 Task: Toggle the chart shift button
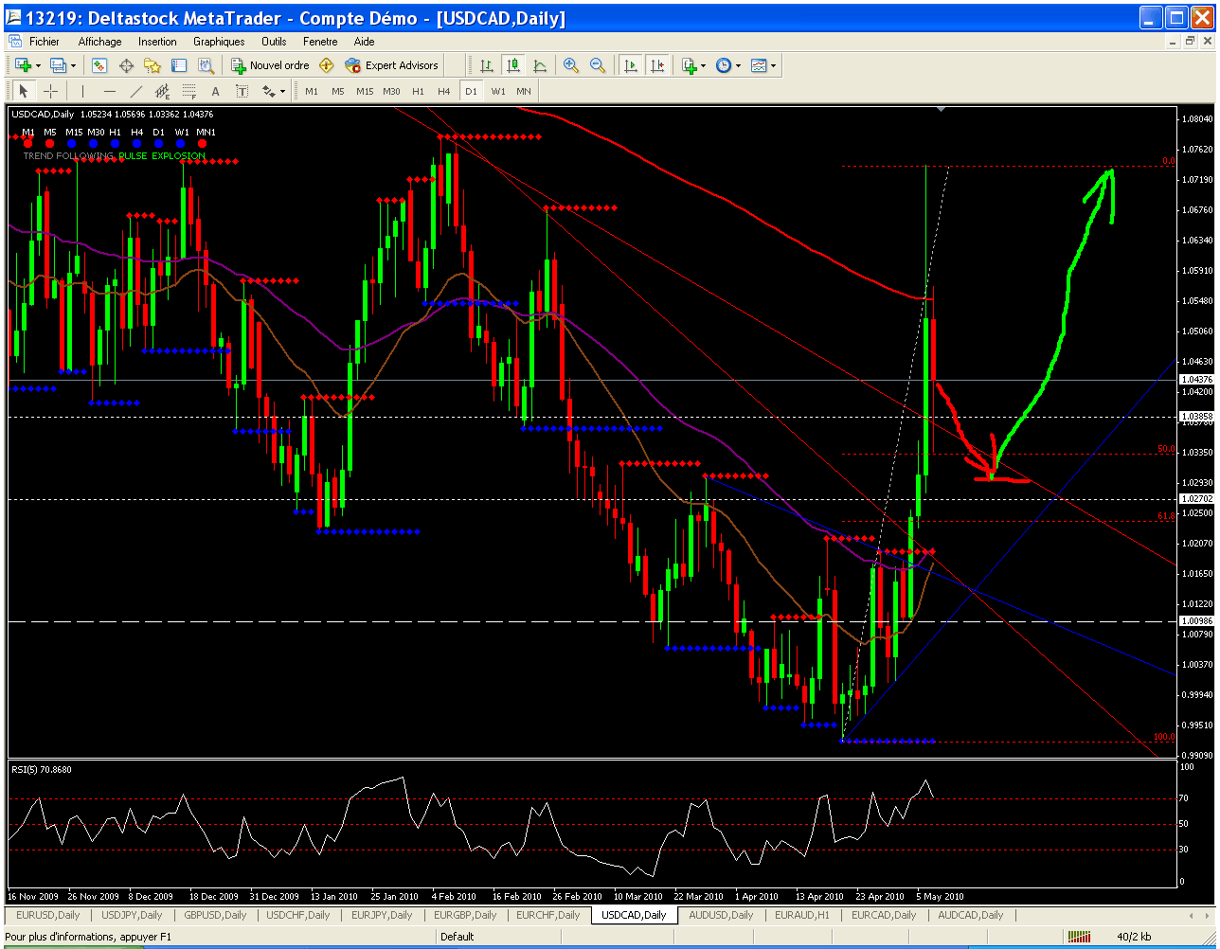[x=656, y=65]
